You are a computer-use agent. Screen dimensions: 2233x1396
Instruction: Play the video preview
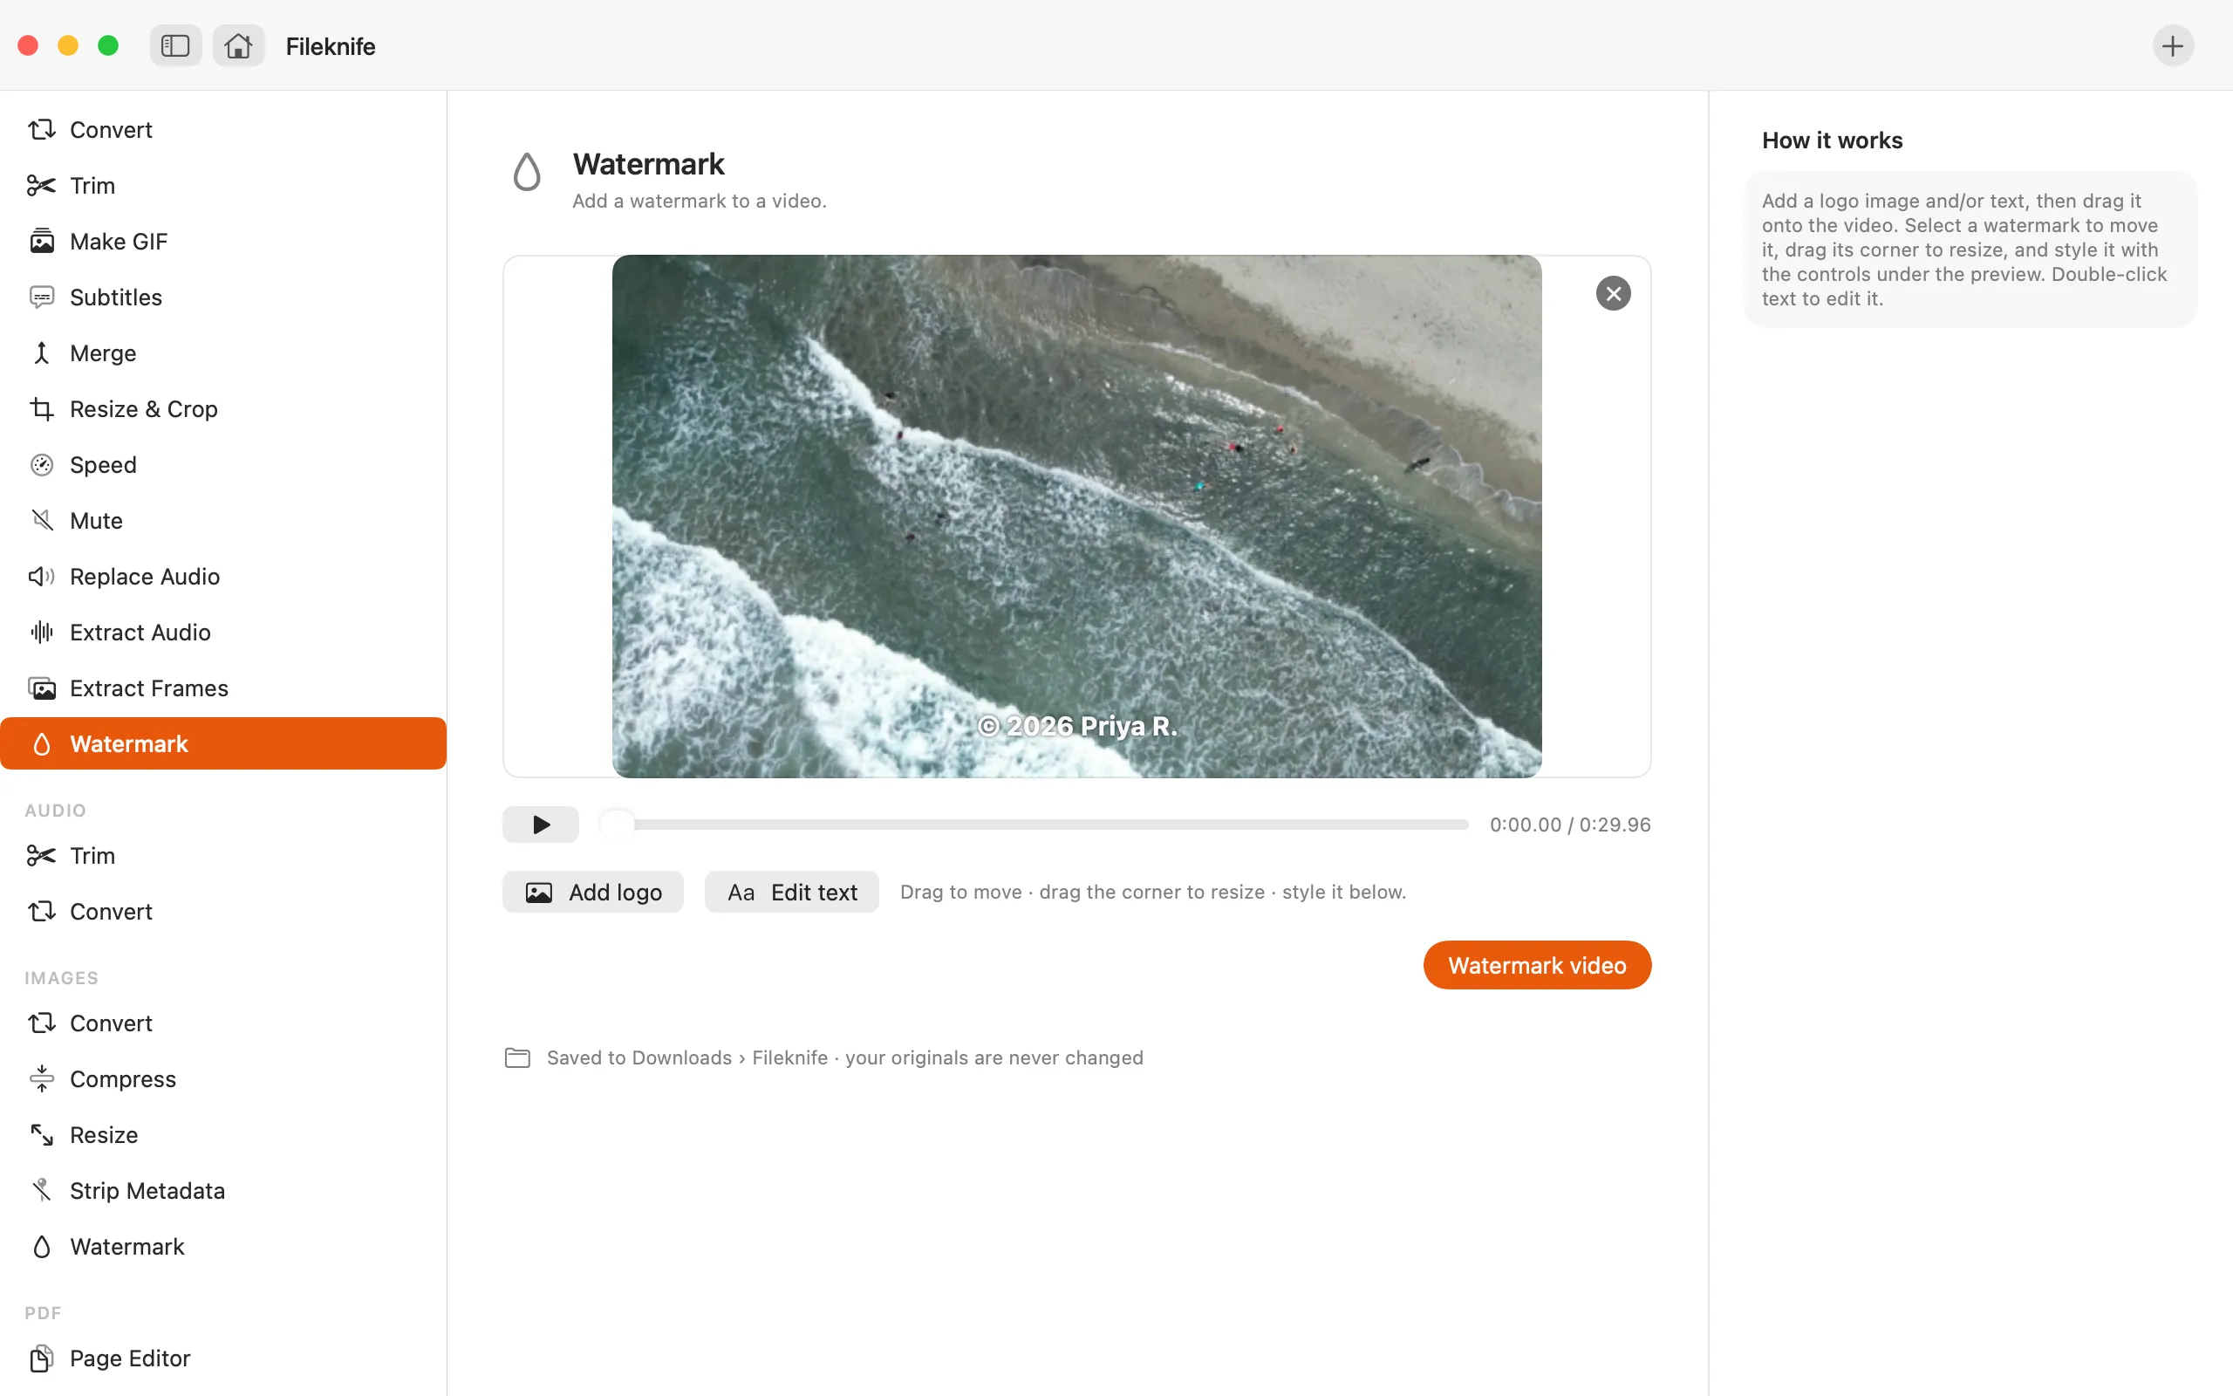(541, 825)
